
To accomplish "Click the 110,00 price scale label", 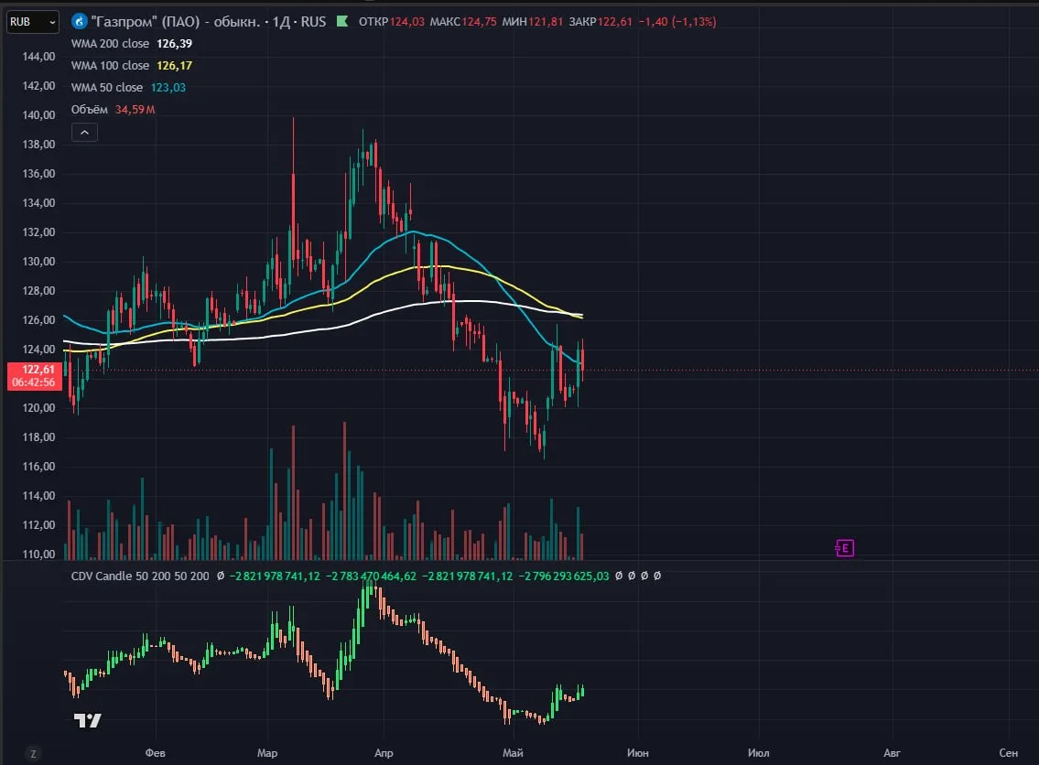I will 39,555.
